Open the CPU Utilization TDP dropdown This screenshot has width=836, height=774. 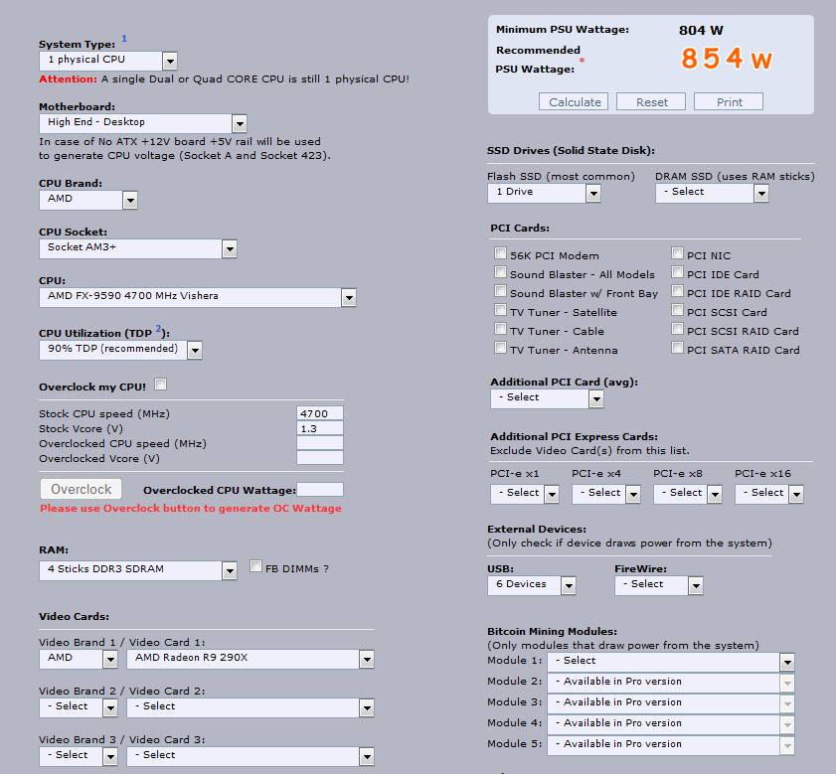pos(120,350)
